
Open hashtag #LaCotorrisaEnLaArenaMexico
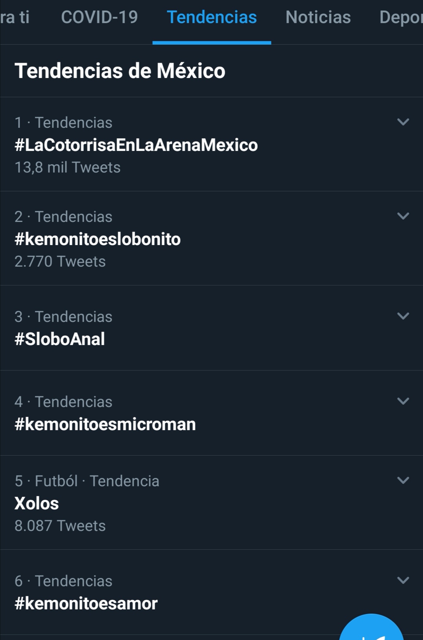(136, 145)
